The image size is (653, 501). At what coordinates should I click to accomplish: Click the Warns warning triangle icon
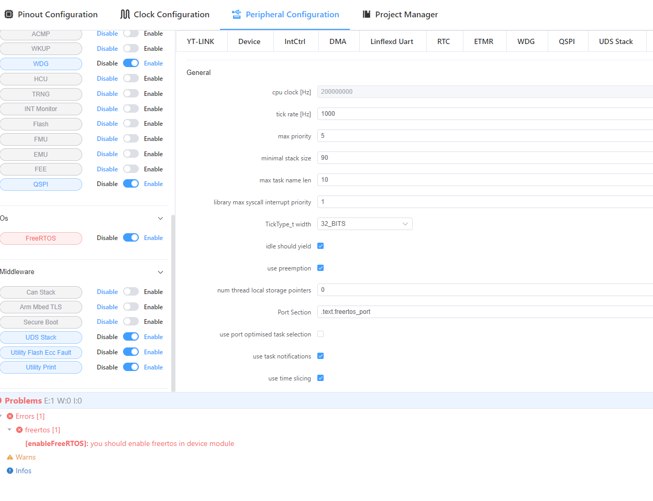(x=10, y=457)
